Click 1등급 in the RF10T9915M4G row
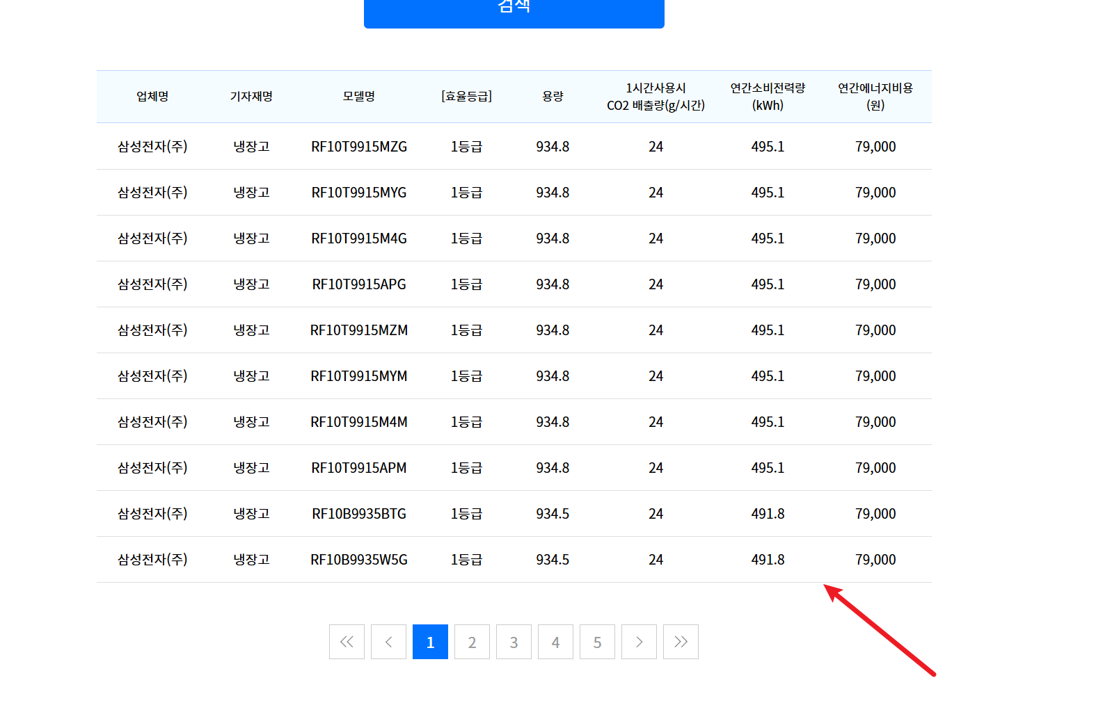Image resolution: width=1096 pixels, height=728 pixels. pos(466,238)
